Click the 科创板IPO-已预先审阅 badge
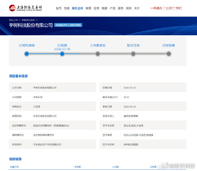This screenshot has width=197, height=171. (68, 25)
